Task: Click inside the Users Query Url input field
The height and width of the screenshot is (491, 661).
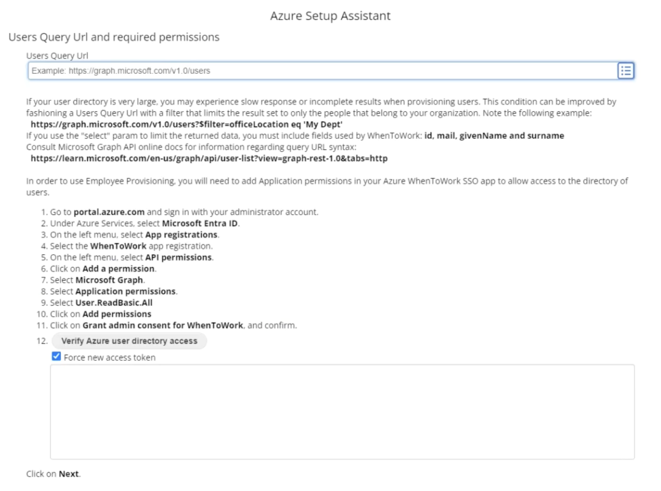Action: tap(205, 71)
